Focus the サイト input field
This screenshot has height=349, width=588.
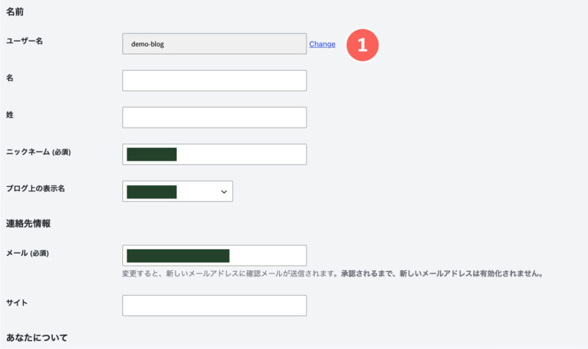pyautogui.click(x=215, y=305)
